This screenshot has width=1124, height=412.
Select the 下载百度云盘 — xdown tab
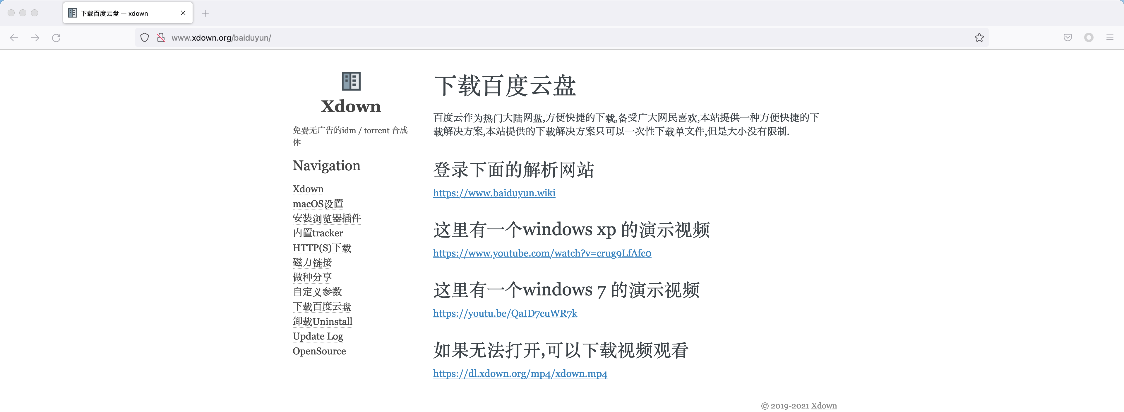[x=128, y=13]
